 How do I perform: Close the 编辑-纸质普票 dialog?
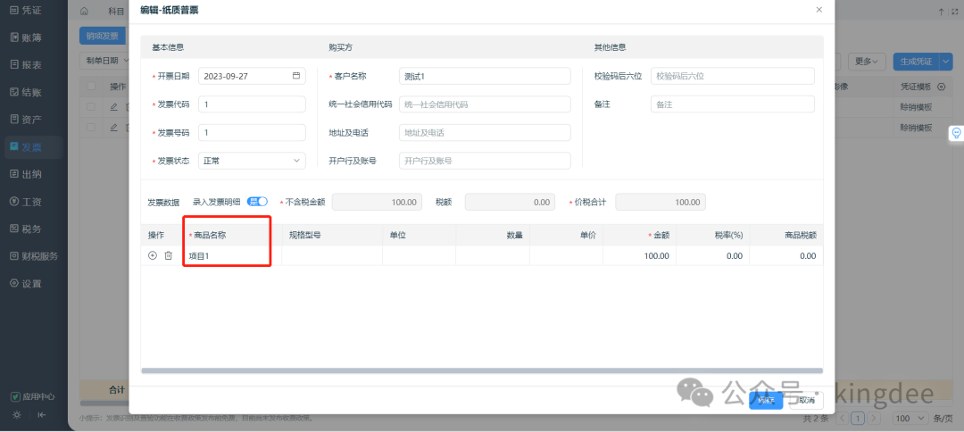pos(819,10)
